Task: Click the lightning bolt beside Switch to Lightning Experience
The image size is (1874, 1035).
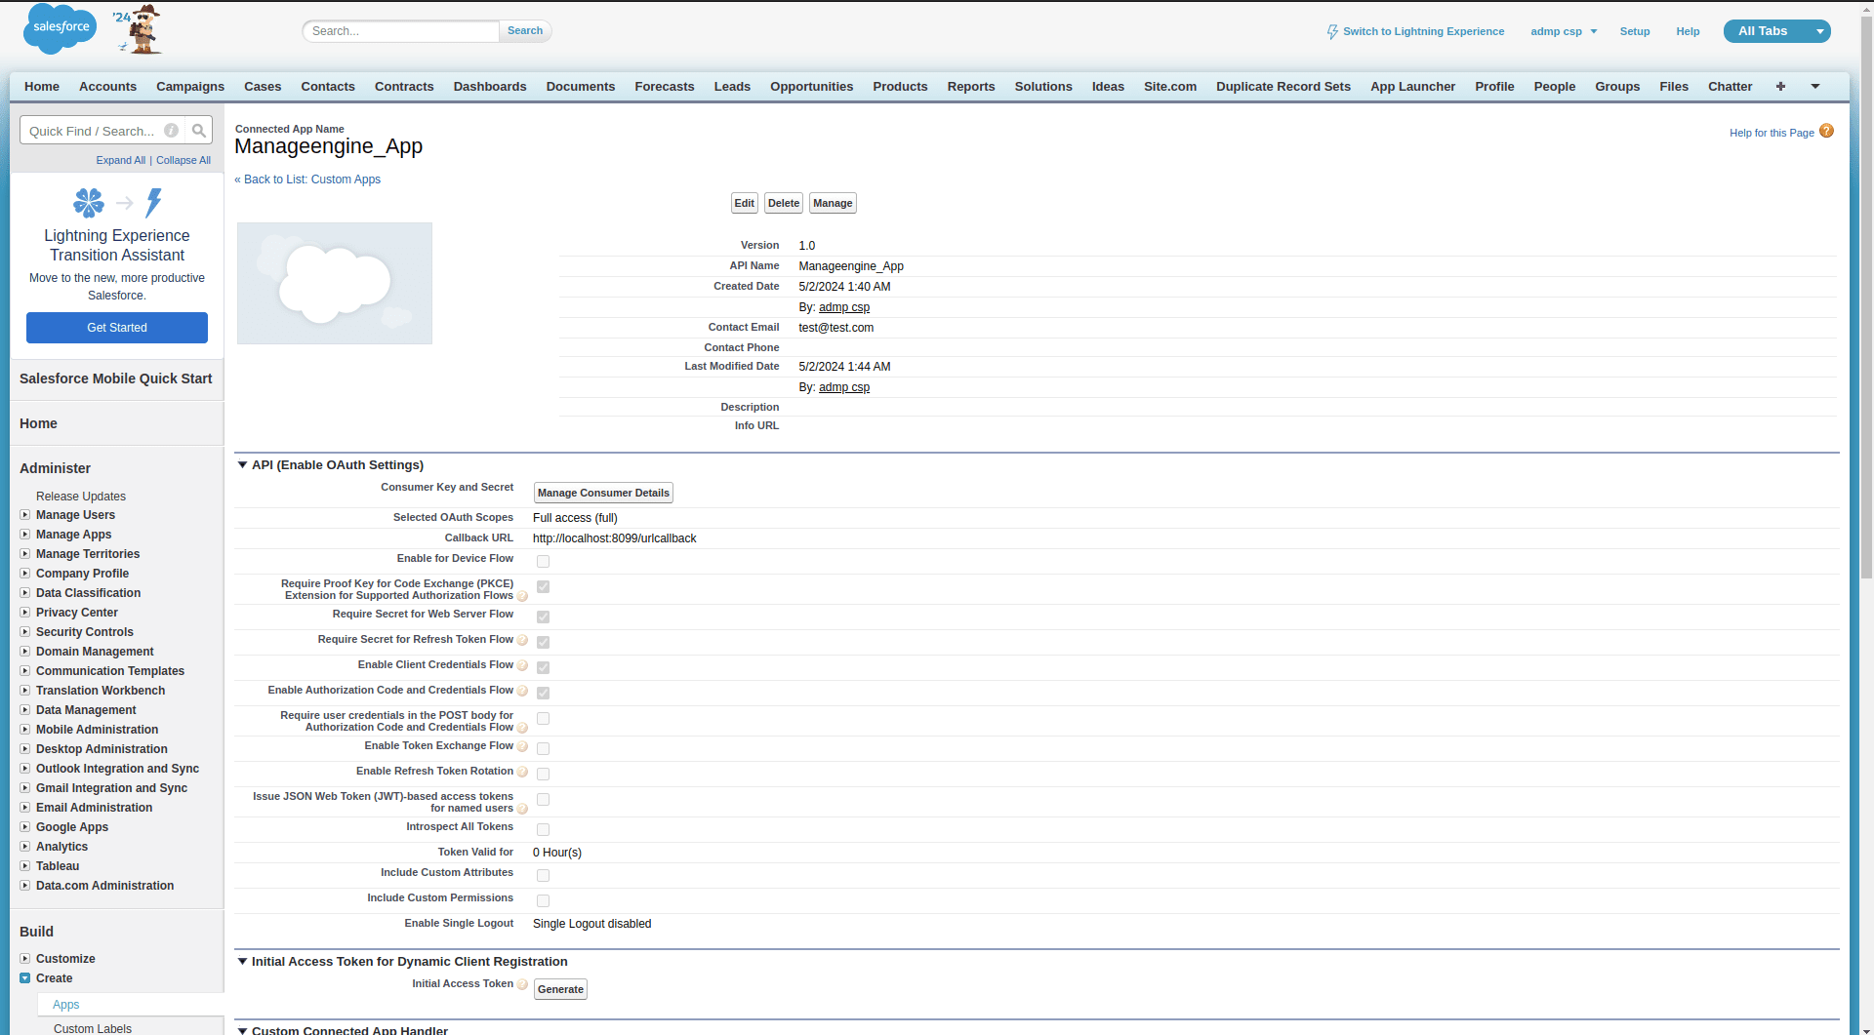Action: [x=1331, y=31]
